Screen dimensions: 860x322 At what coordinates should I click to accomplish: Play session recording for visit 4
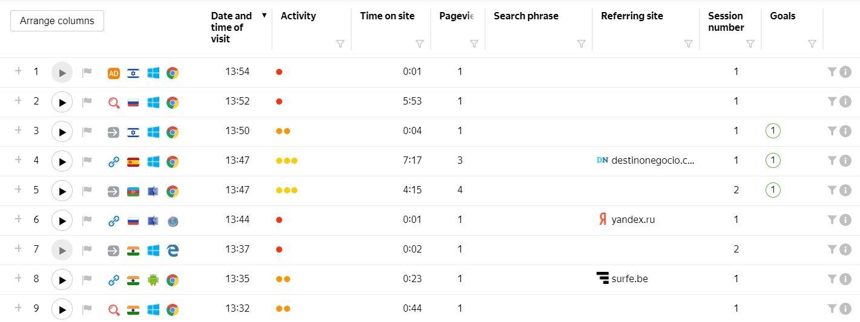click(x=62, y=161)
